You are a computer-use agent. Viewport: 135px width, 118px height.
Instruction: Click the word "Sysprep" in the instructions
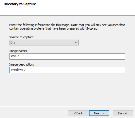[92, 28]
